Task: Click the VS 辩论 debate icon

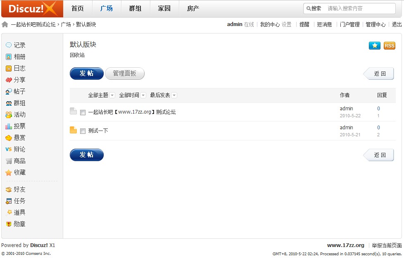Action: pyautogui.click(x=9, y=149)
